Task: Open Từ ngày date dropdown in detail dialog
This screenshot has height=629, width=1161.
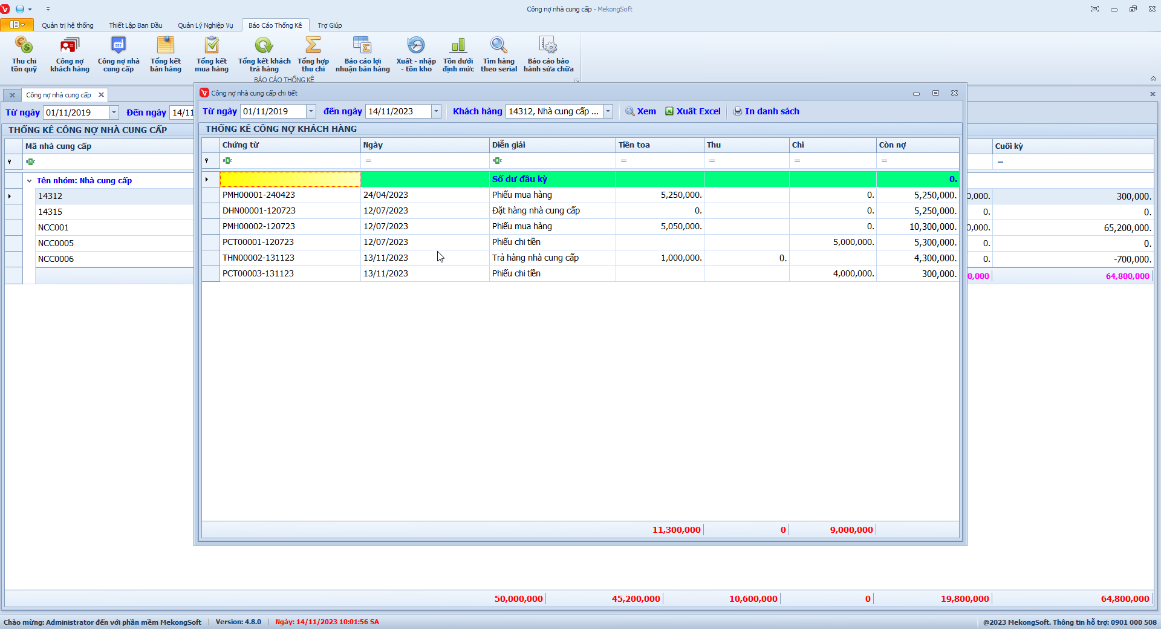Action: [311, 111]
